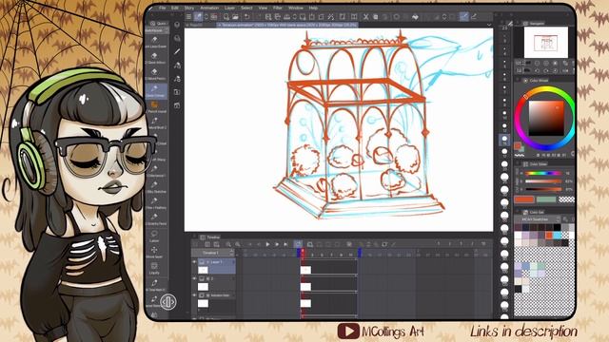This screenshot has height=342, width=609.
Task: Zoom out the timeline view
Action: [x=228, y=244]
